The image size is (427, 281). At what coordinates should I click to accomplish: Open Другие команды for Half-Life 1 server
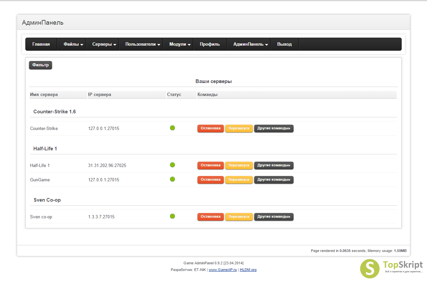pos(274,165)
